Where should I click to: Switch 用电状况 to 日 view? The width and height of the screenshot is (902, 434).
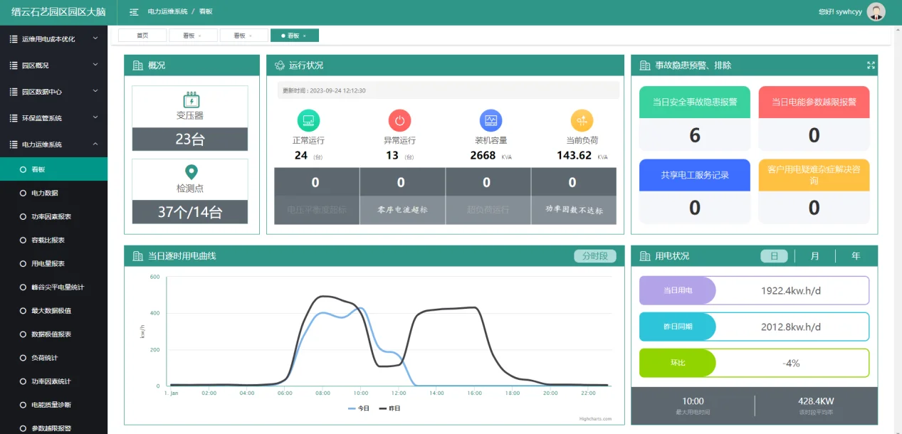774,256
